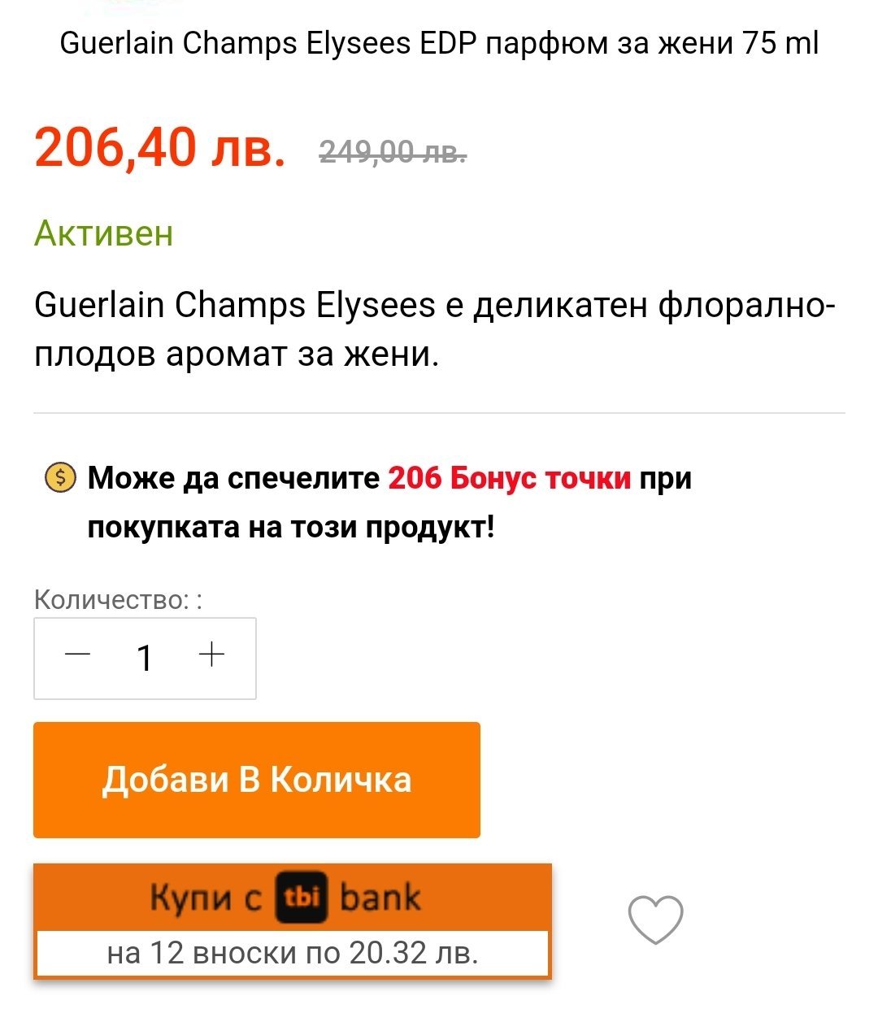Click the green Активен availability status
Image resolution: width=878 pixels, height=1035 pixels.
coord(104,233)
